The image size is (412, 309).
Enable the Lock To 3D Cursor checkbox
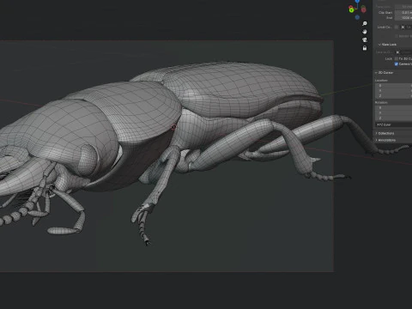tap(397, 58)
